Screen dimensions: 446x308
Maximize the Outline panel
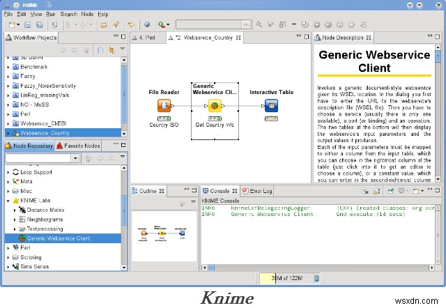point(194,190)
